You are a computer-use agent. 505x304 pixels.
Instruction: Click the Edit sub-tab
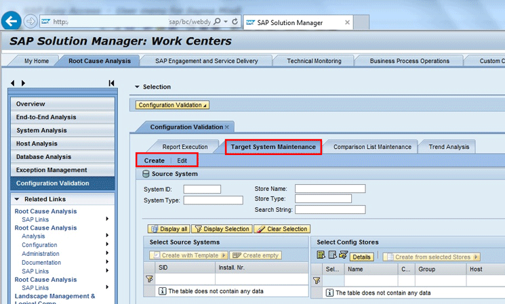[x=182, y=160]
